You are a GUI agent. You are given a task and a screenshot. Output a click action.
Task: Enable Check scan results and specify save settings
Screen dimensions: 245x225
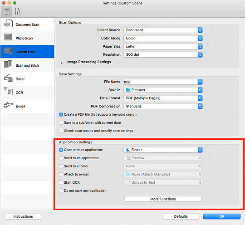61,131
